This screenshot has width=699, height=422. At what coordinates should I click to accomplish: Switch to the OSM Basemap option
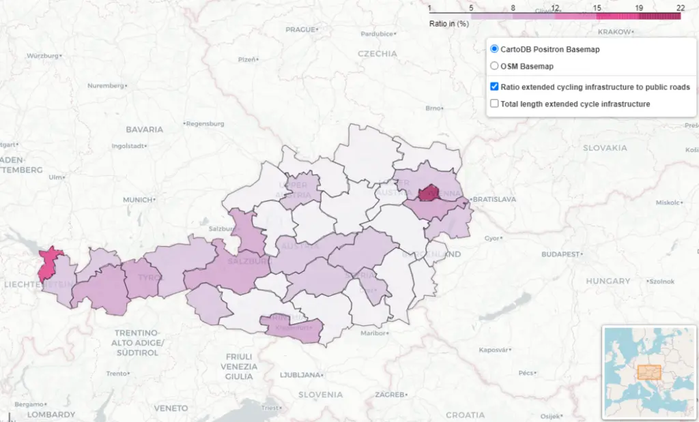pos(494,66)
